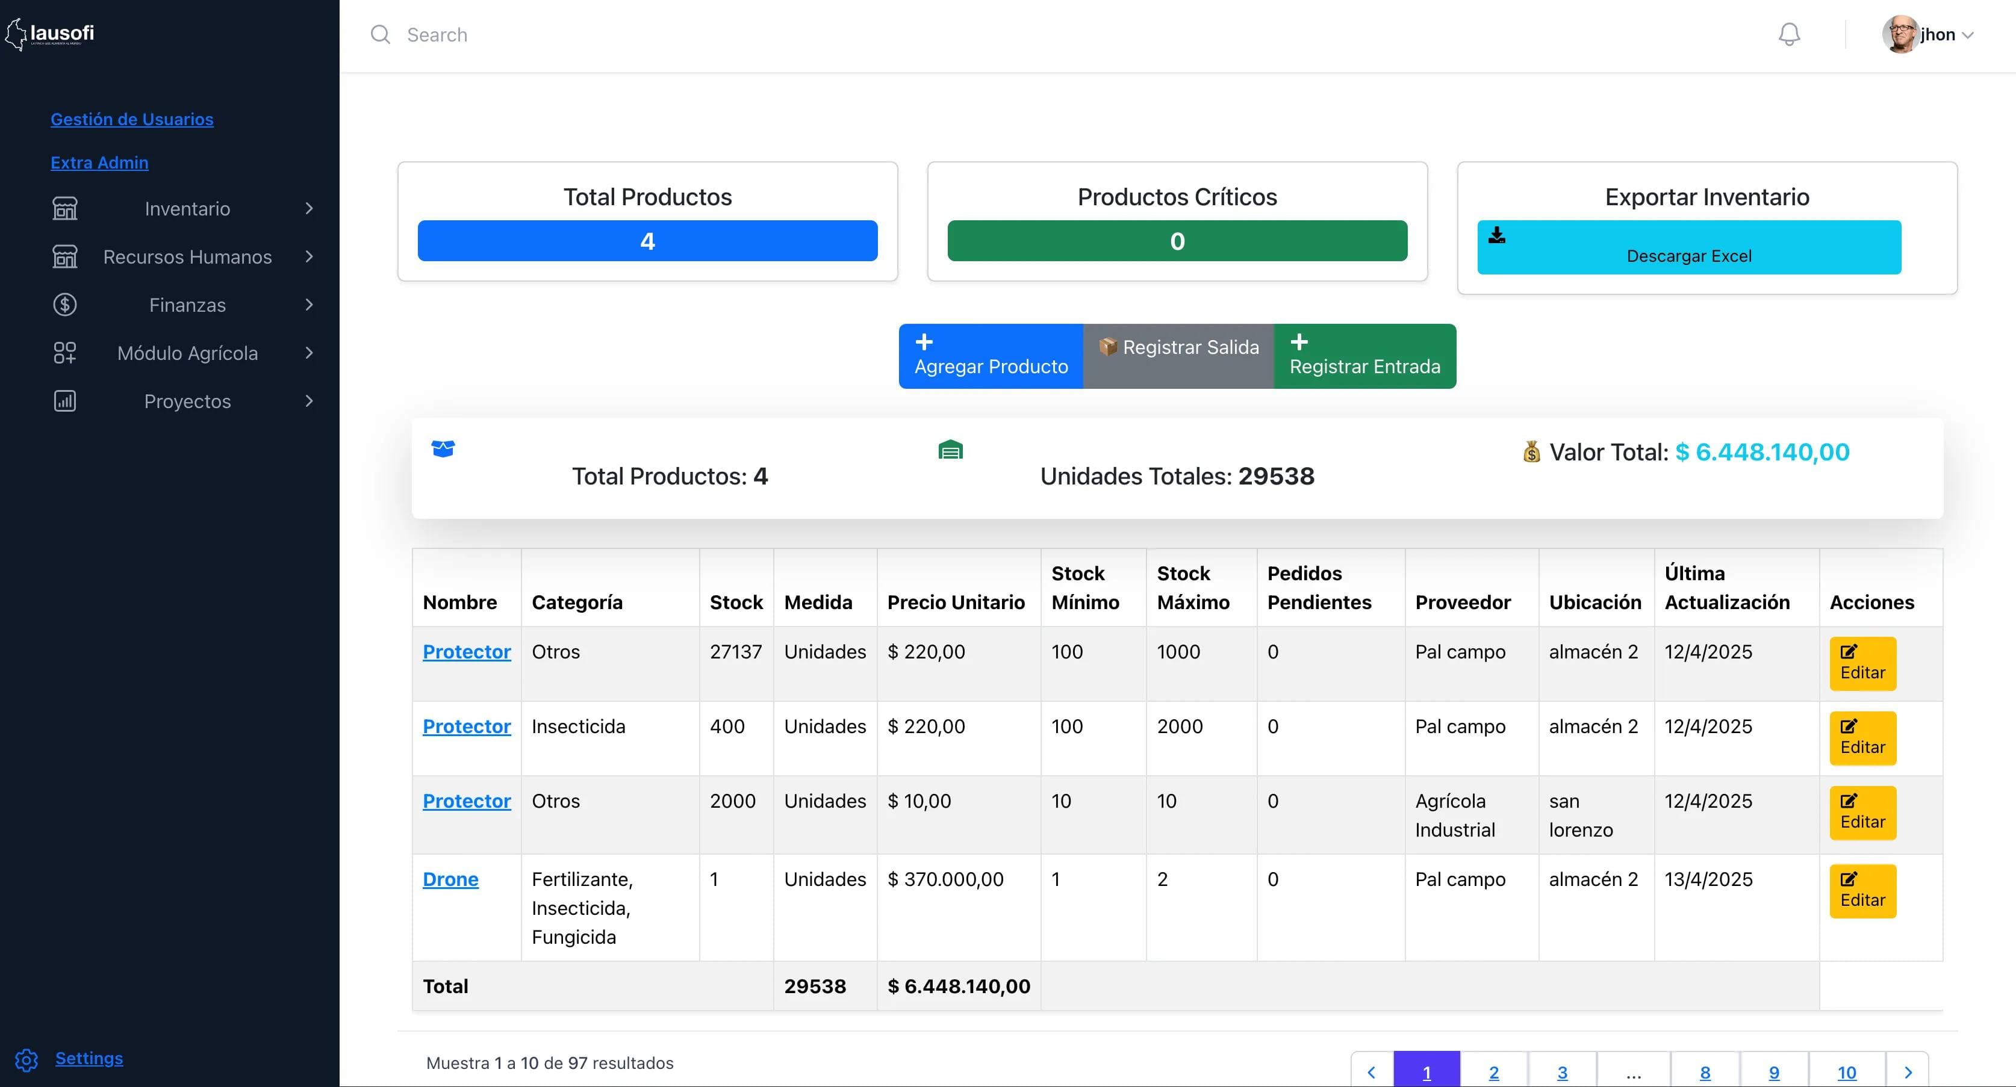Image resolution: width=2016 pixels, height=1087 pixels.
Task: Open the Drone product link
Action: 450,879
